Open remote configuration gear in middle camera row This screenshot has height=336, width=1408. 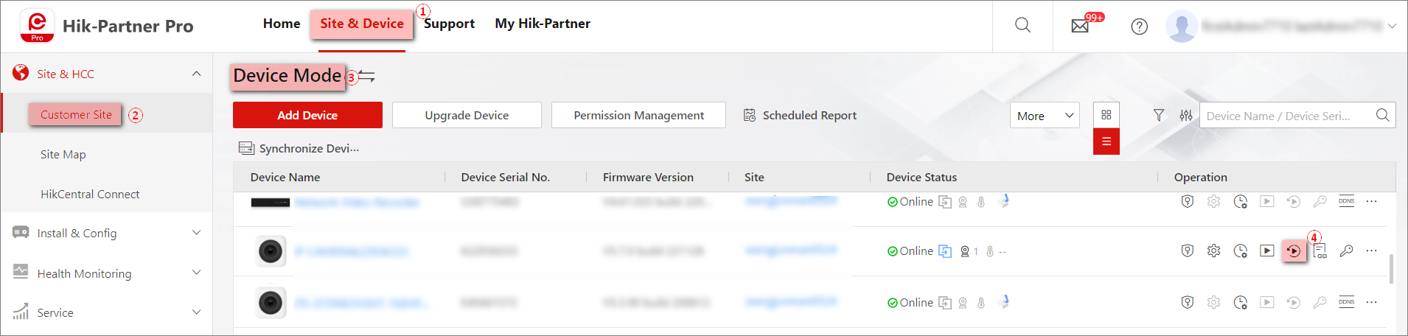point(1213,251)
